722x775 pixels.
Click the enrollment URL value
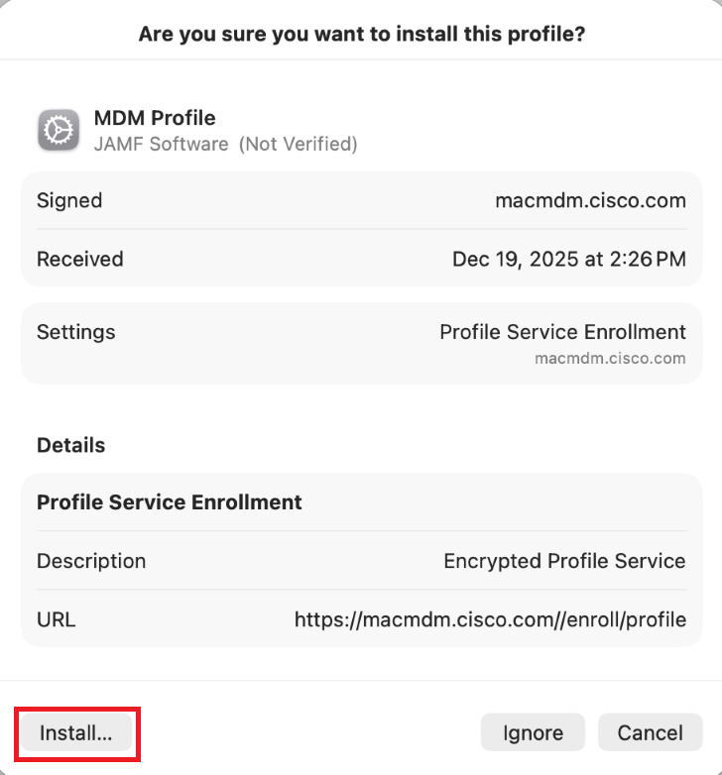click(490, 620)
